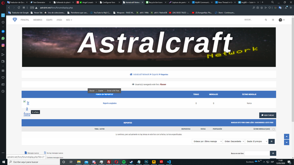Click the Busca en este foro field
This screenshot has height=165, width=294.
coord(257,153)
